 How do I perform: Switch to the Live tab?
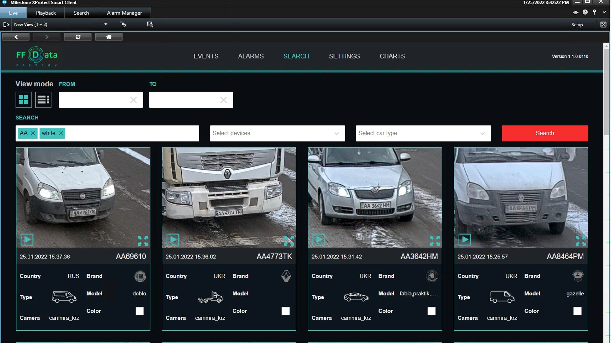(13, 13)
